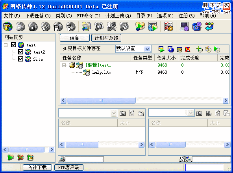Open the 下载任务(D) menu

tap(38, 16)
